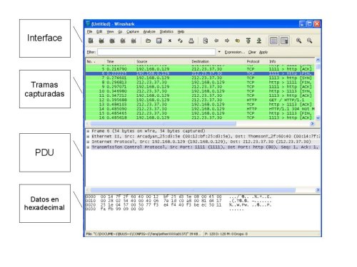Viewport: 357px width, 267px height.
Task: Click Clear to reset the filter
Action: [252, 52]
